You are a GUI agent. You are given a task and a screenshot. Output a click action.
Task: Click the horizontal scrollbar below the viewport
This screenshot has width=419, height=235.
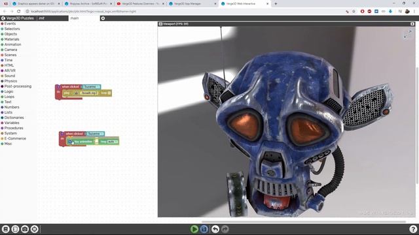[x=304, y=221]
